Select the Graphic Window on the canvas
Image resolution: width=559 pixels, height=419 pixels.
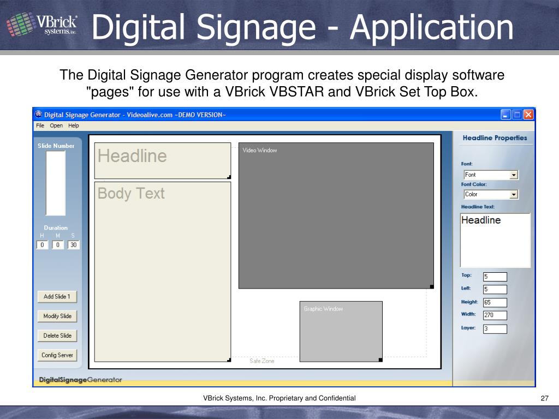(x=341, y=331)
